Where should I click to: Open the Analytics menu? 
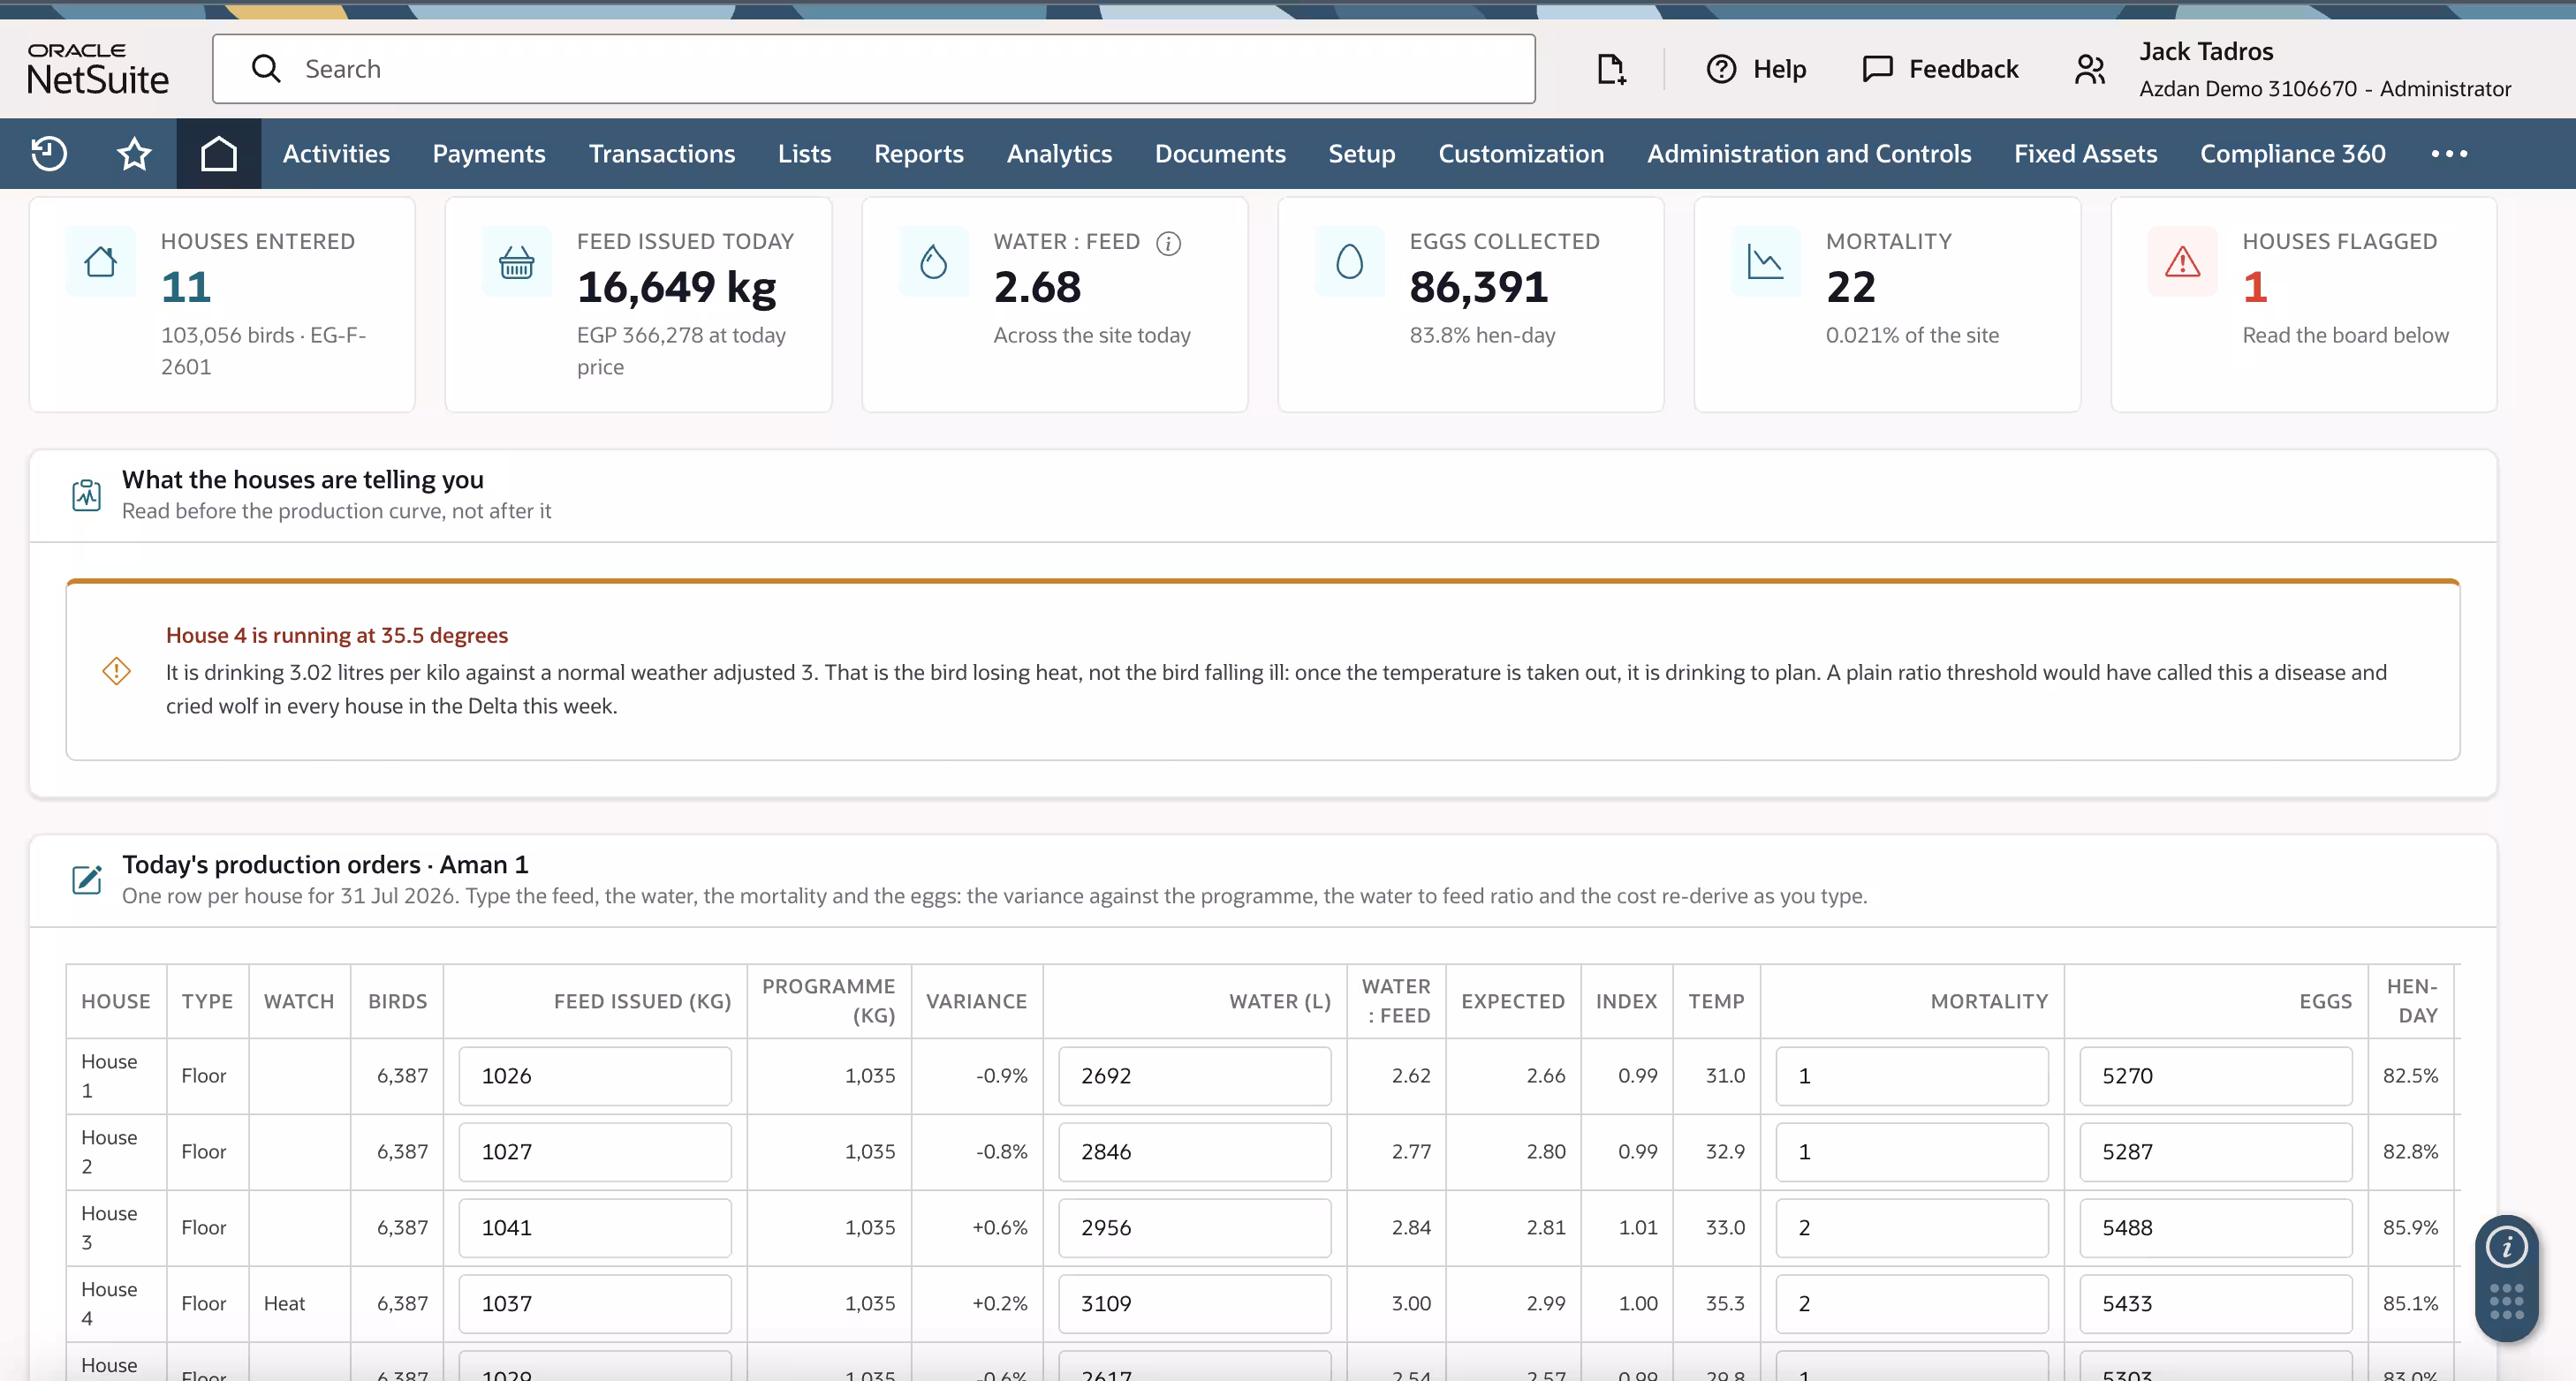point(1059,153)
